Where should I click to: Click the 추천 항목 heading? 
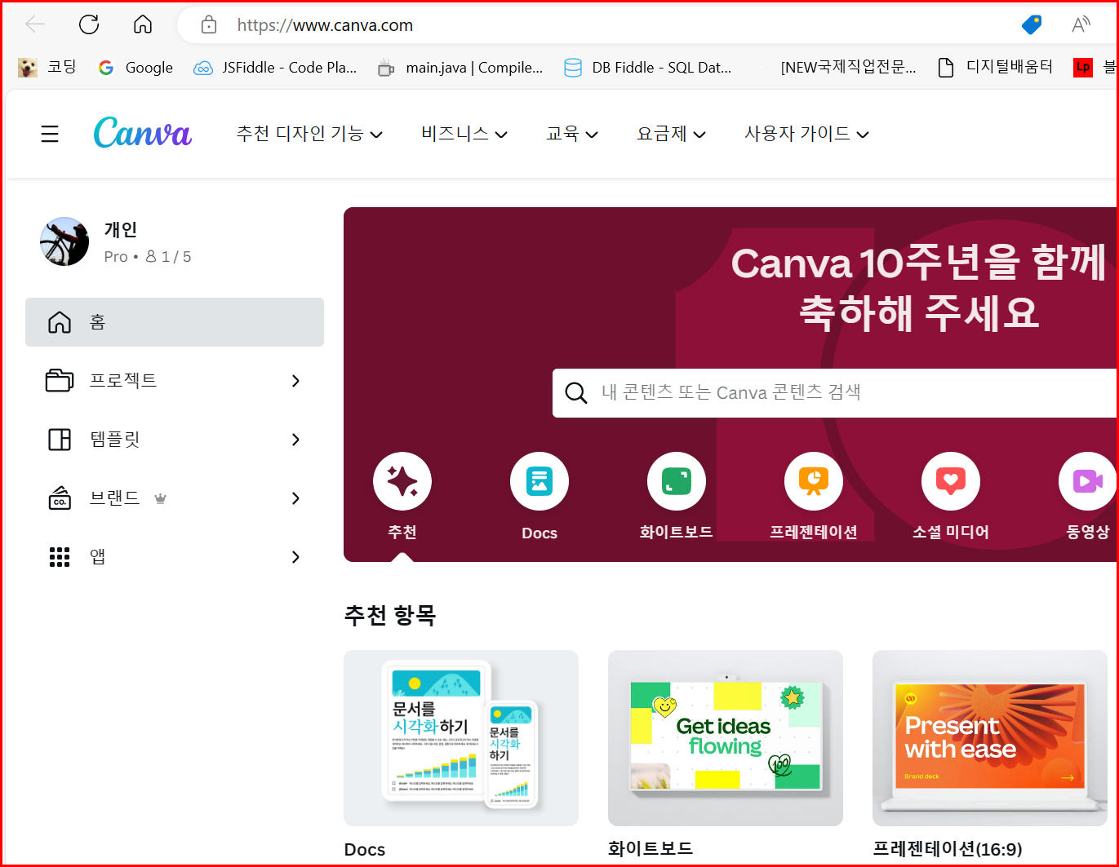pos(390,615)
